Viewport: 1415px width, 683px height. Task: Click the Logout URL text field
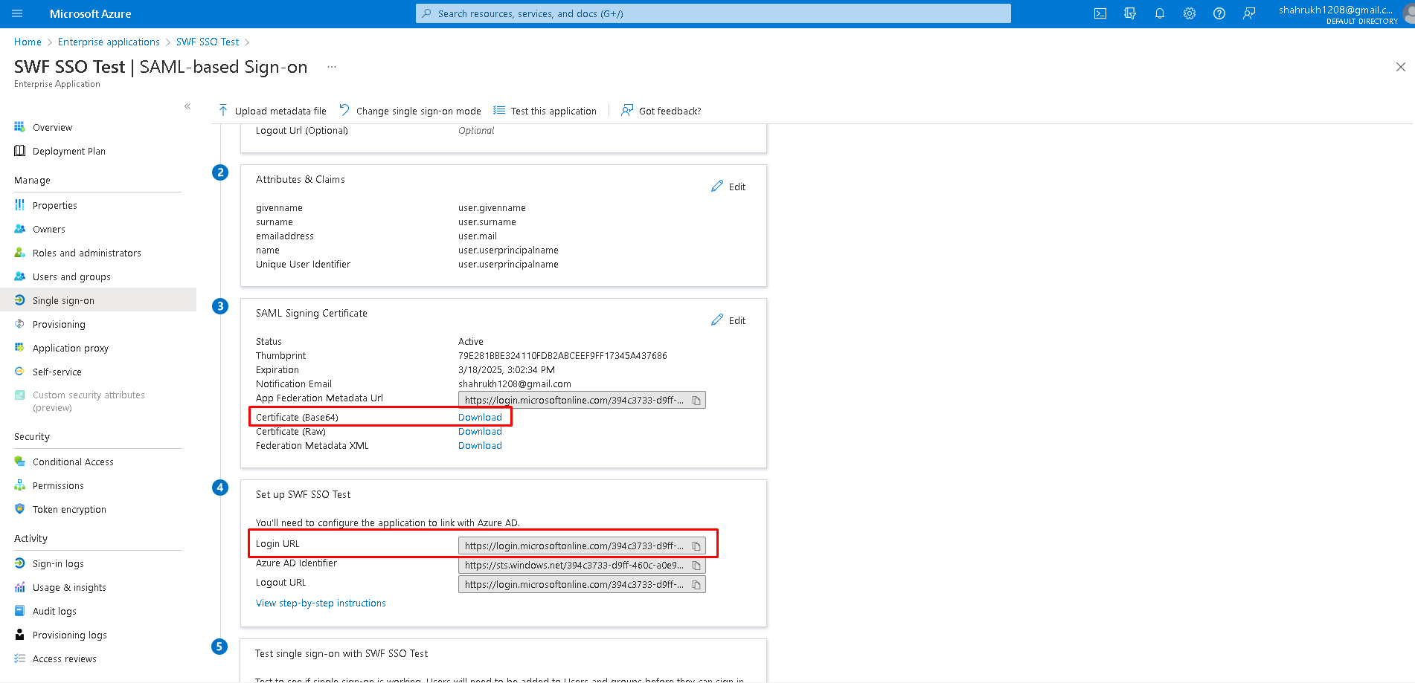(x=582, y=585)
